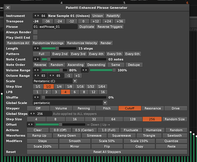Image resolution: width=197 pixels, height=162 pixels.
Task: Switch stepper to Pitch
Action: point(107,108)
